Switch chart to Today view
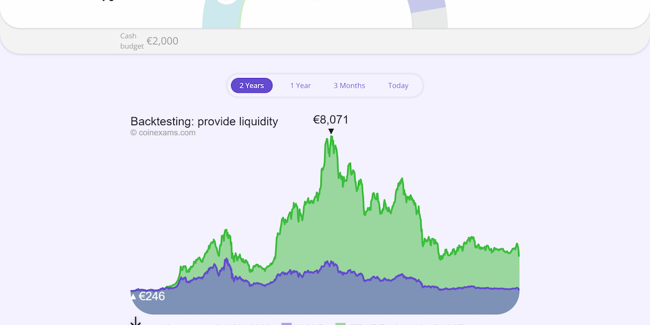The height and width of the screenshot is (325, 650). point(398,86)
